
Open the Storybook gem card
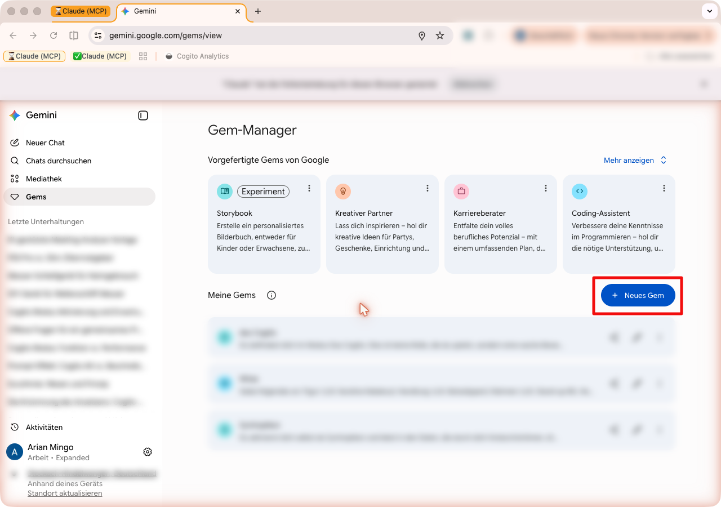click(264, 224)
